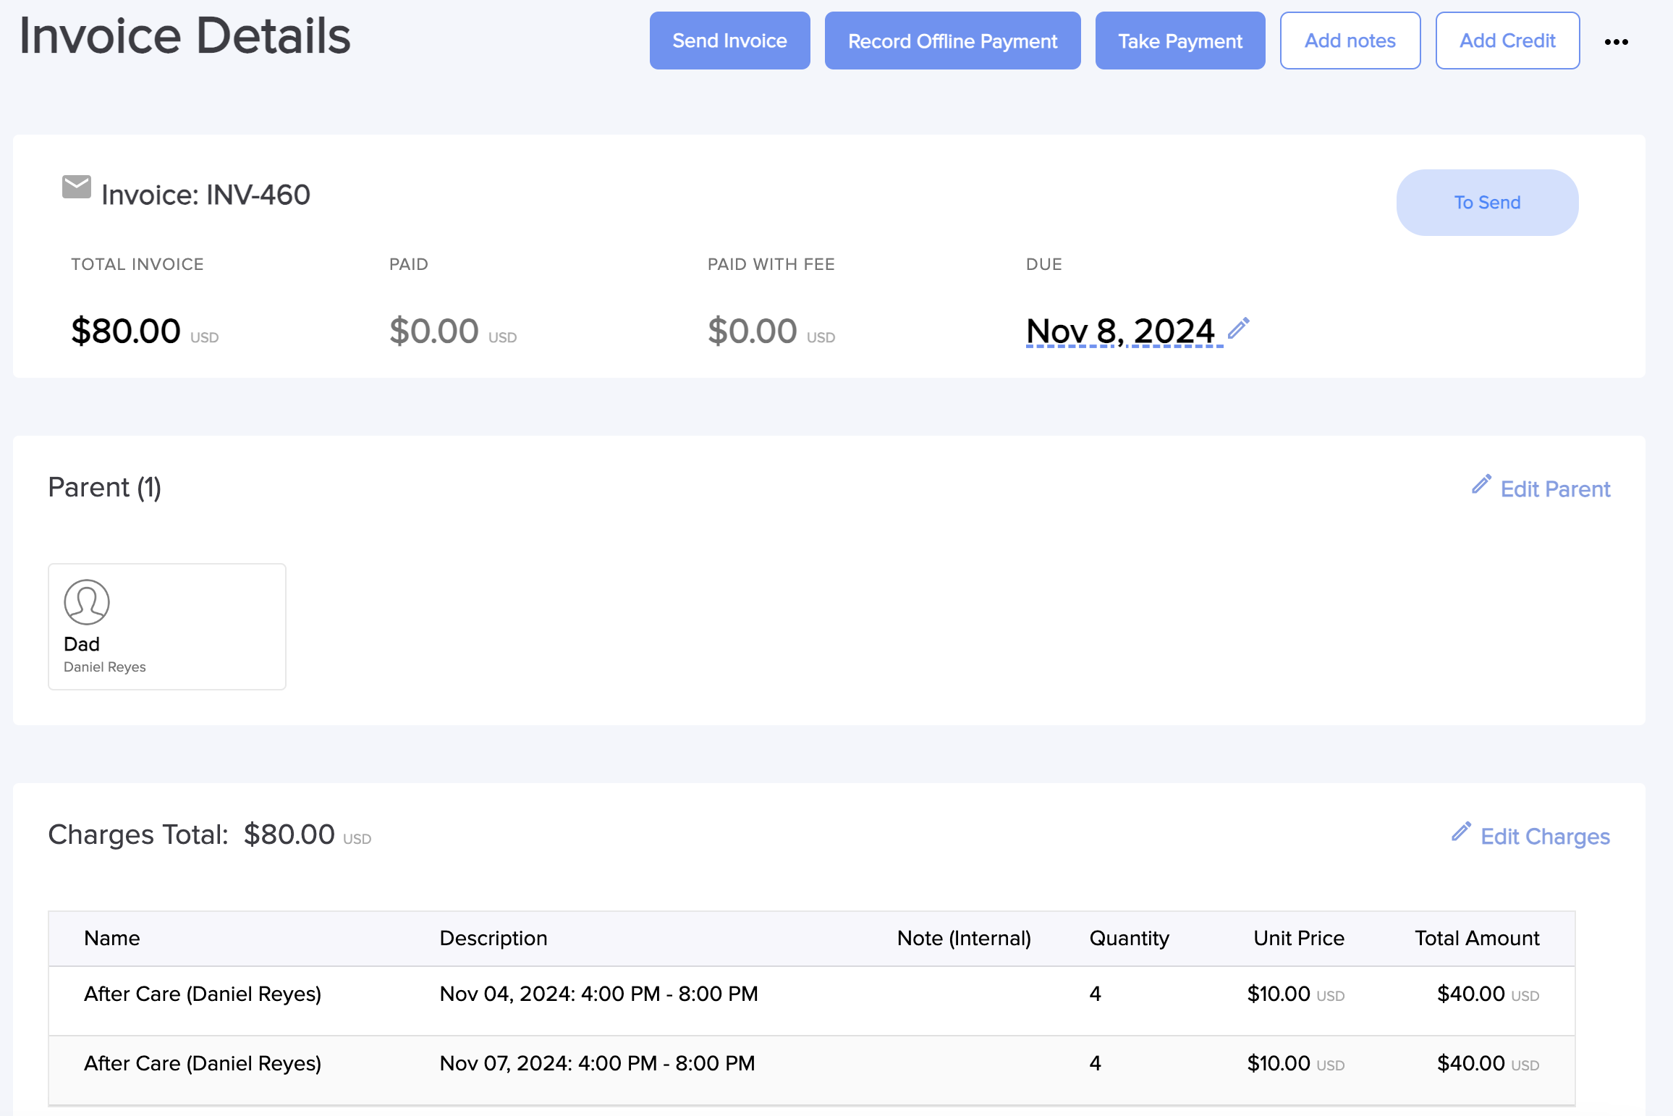
Task: Click the envelope icon beside Invoice INV-460
Action: coord(77,187)
